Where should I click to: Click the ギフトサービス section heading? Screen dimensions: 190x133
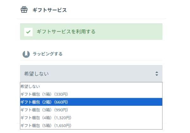click(49, 10)
